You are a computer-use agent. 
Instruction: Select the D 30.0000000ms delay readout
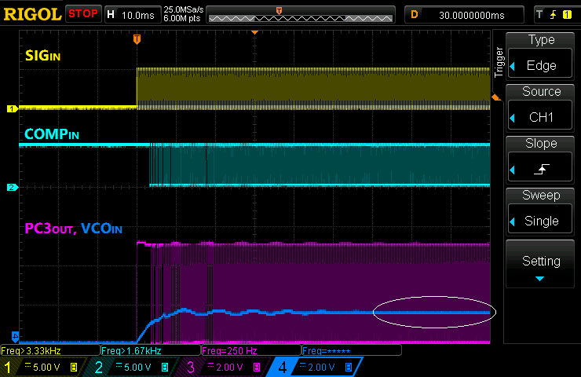pos(465,14)
